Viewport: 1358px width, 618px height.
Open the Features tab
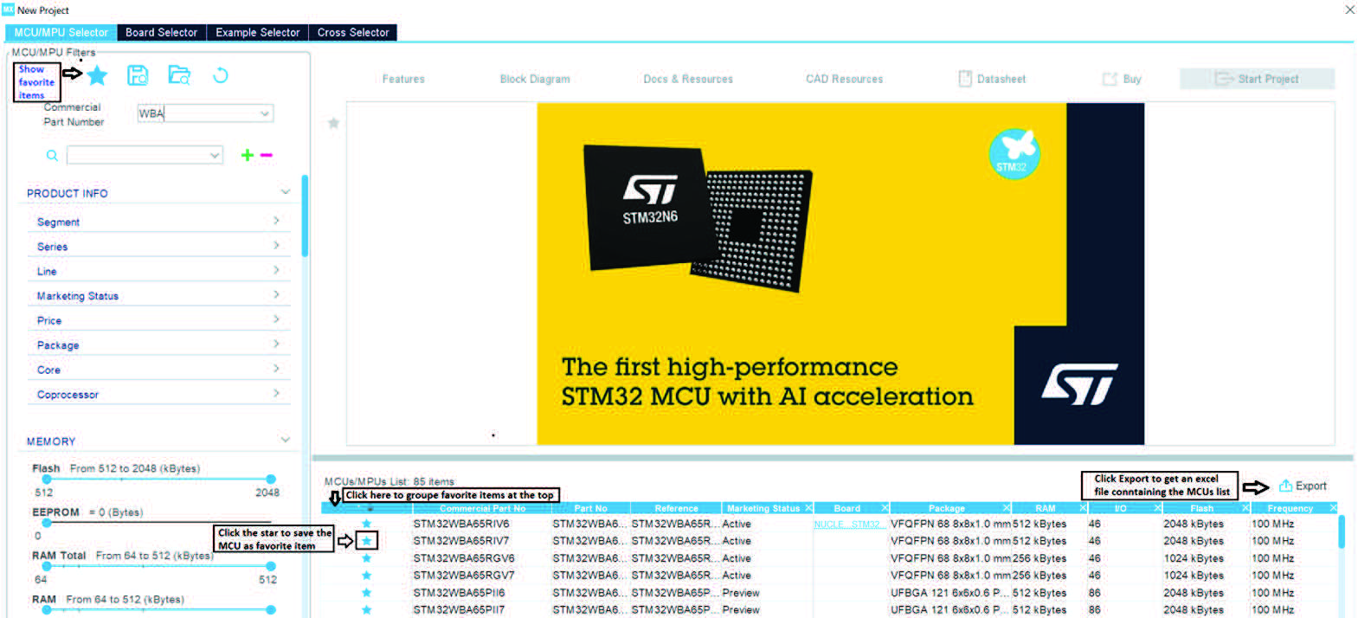[403, 79]
